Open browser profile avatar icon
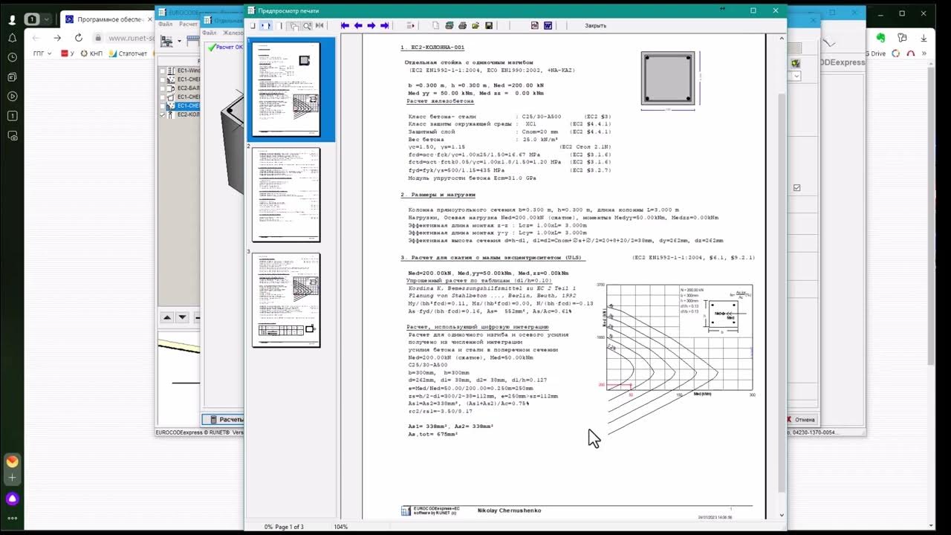 pyautogui.click(x=13, y=19)
